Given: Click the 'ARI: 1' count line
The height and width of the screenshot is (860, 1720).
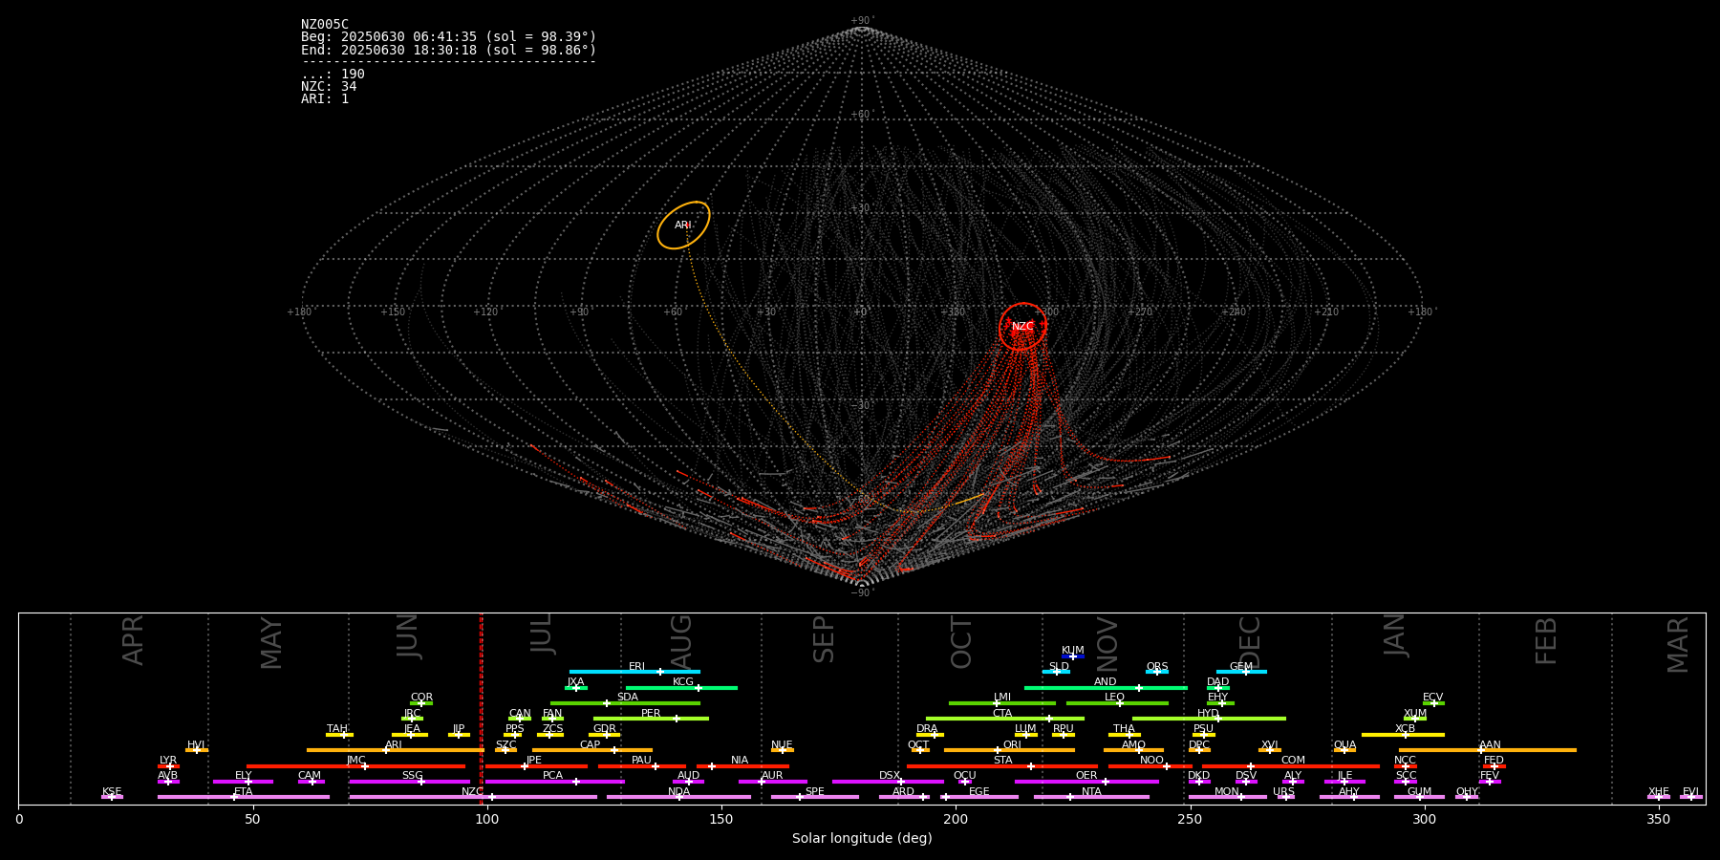Looking at the screenshot, I should point(325,99).
